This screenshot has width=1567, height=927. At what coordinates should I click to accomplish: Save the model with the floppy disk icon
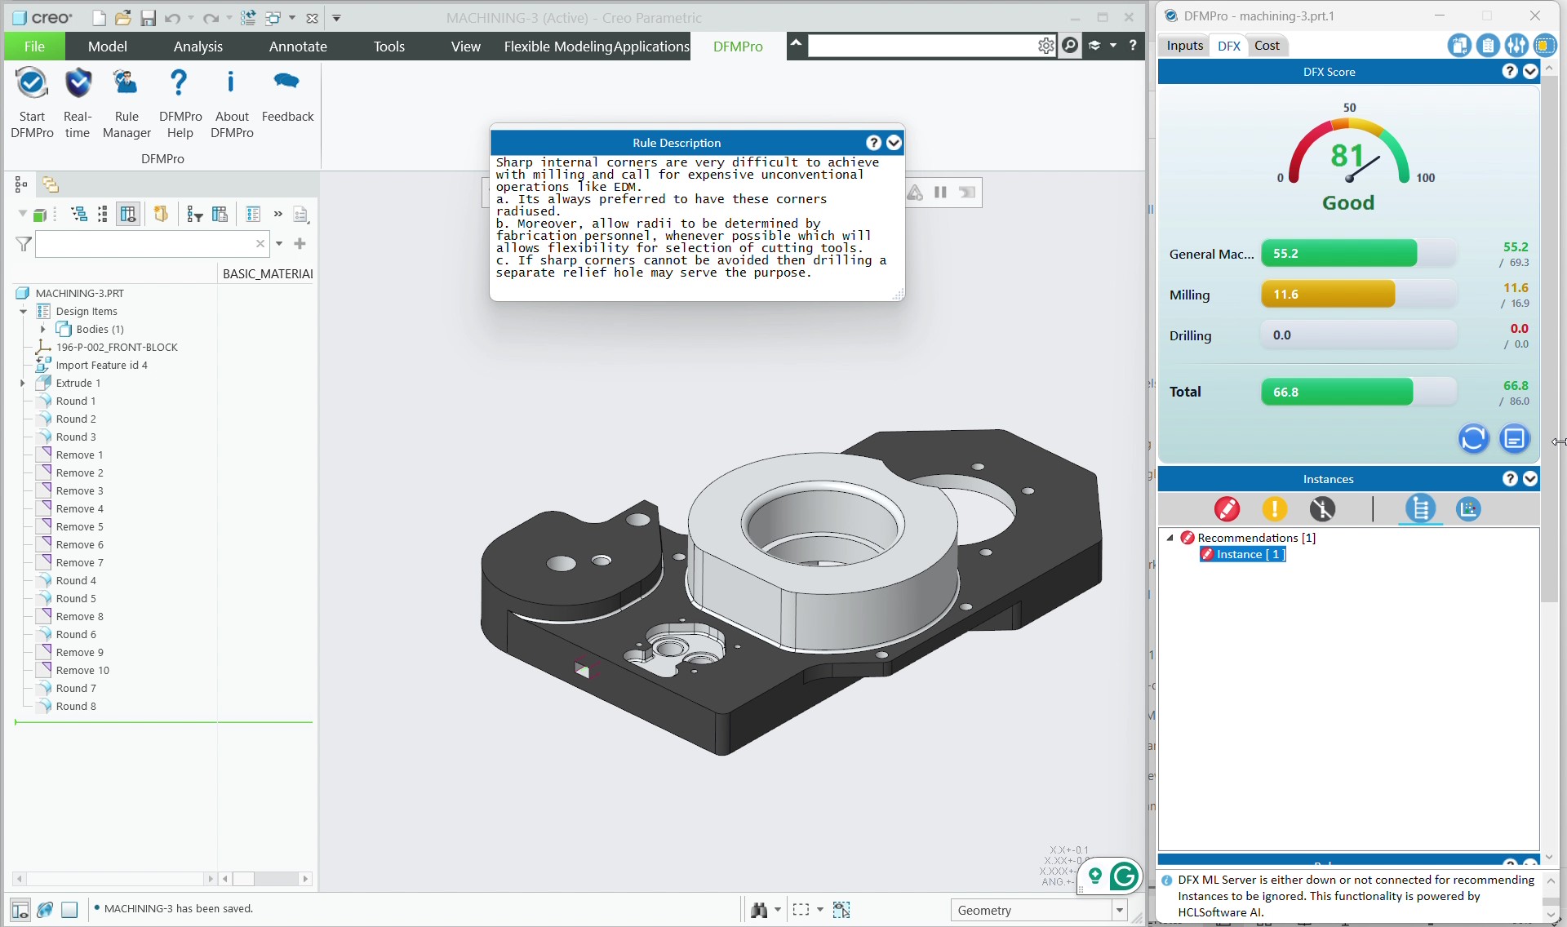(x=148, y=18)
